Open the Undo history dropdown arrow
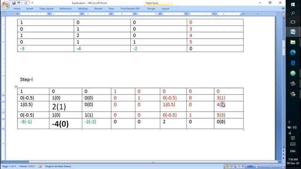Screen dimensions: 301x169 point(22,3)
